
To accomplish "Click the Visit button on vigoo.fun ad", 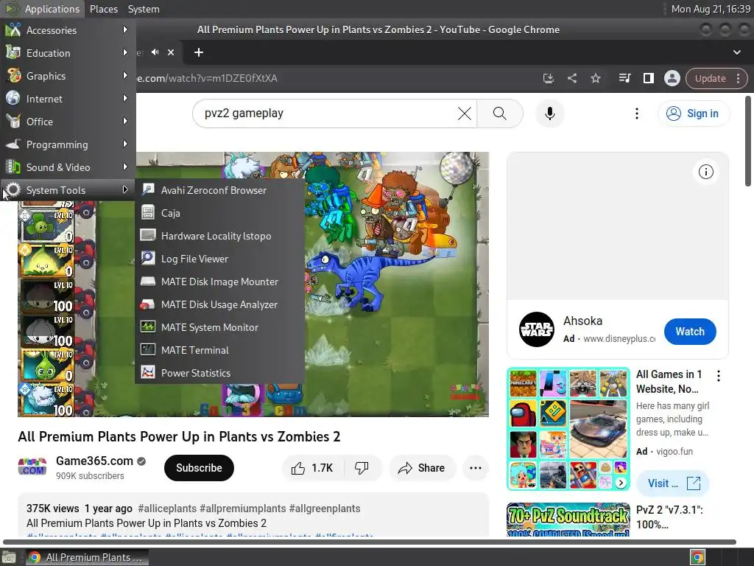I will [x=673, y=483].
